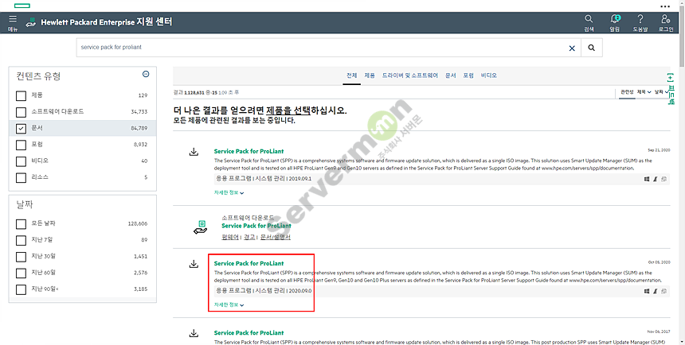The height and width of the screenshot is (345, 685).
Task: Click the HPE green rectangle logo
Action: pos(22,6)
